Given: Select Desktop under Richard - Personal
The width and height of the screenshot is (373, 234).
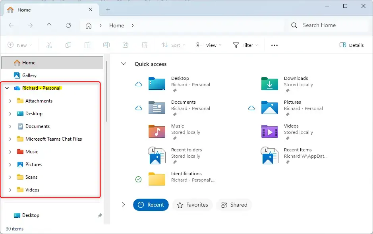Looking at the screenshot, I should tap(34, 114).
